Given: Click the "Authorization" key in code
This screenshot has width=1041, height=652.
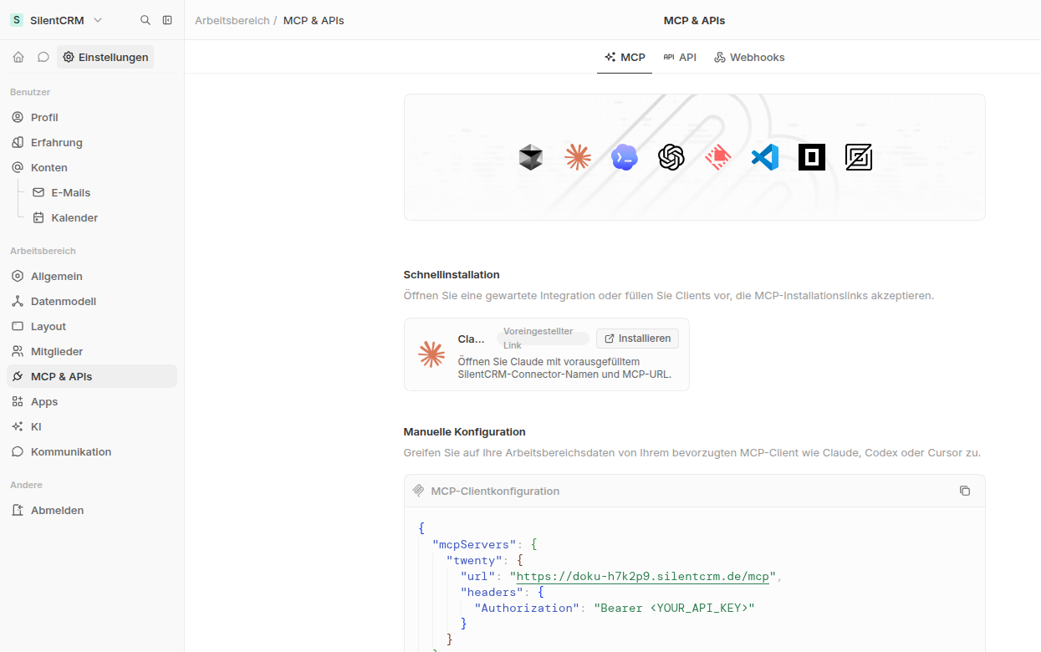Looking at the screenshot, I should [x=528, y=609].
